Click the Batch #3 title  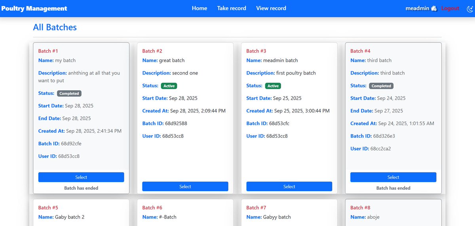(x=256, y=51)
